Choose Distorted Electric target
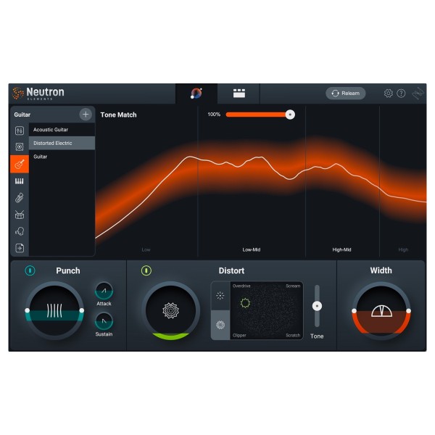Viewport: 435px width, 435px height. click(x=62, y=143)
